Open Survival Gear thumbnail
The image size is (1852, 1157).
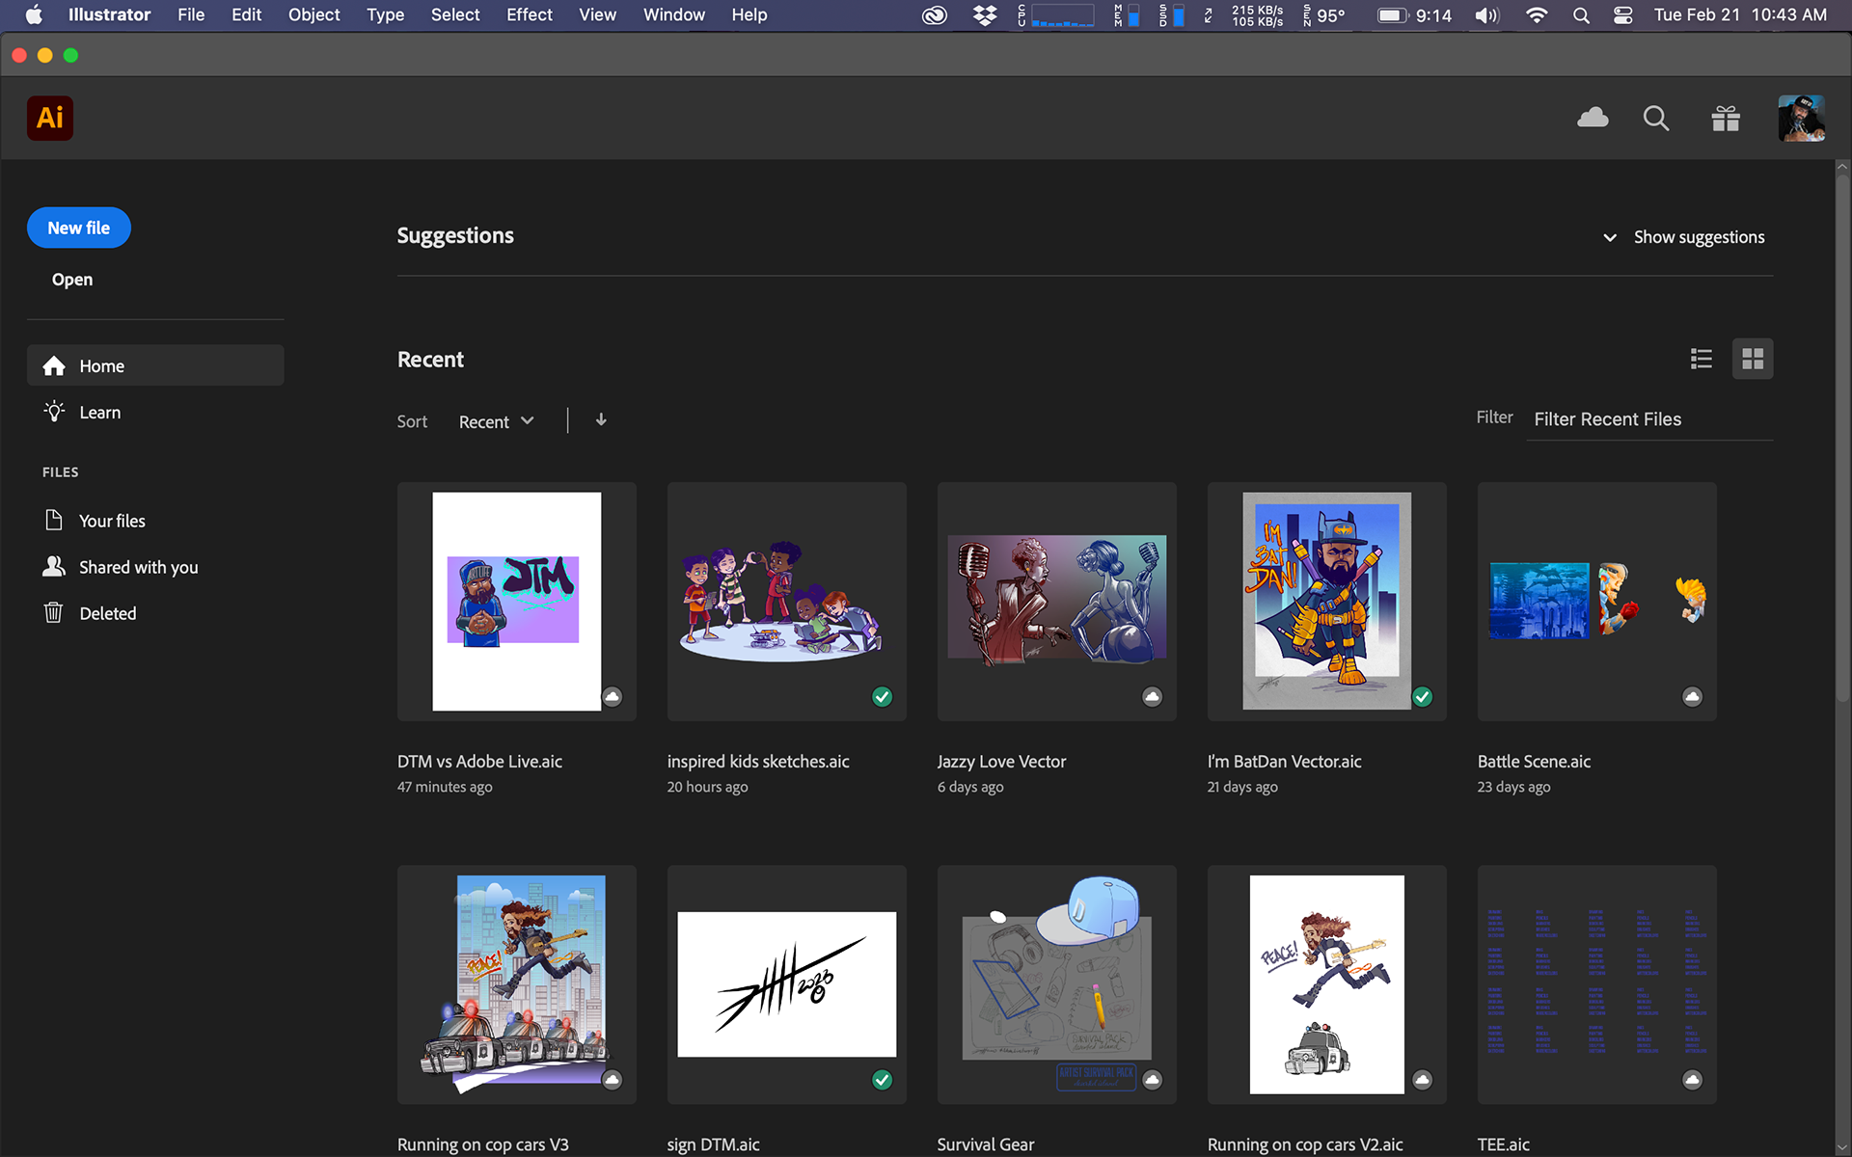click(x=1057, y=984)
